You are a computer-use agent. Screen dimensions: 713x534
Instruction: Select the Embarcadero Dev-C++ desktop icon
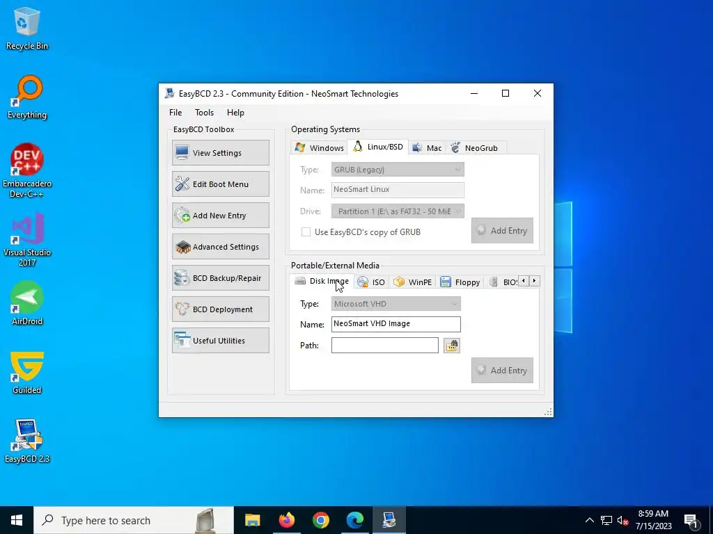coord(27,171)
